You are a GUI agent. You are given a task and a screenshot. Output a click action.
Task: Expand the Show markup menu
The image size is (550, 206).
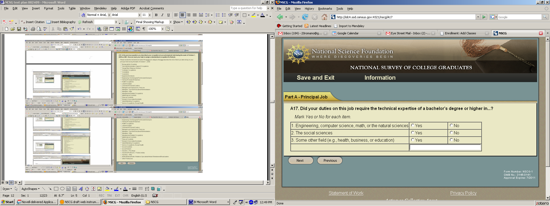click(178, 22)
